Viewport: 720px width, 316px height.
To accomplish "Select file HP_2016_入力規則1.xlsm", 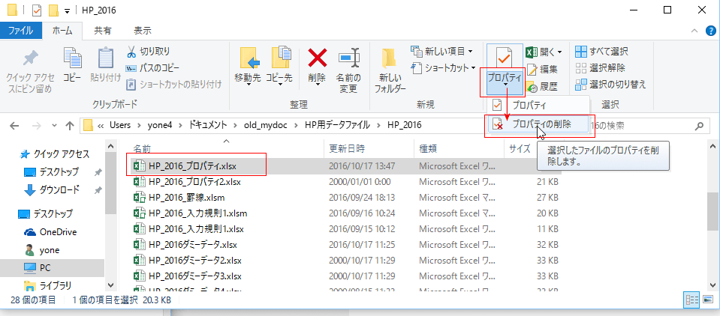I will coord(190,213).
